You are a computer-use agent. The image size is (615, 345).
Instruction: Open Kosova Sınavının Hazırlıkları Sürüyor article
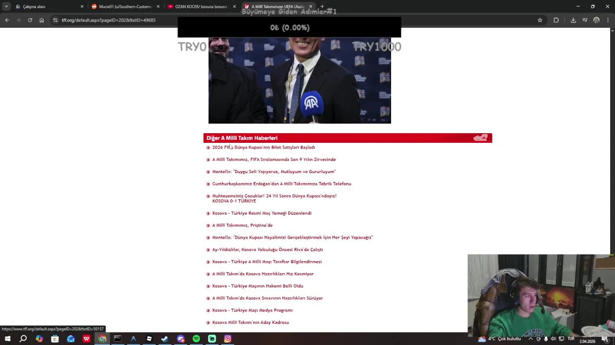268,298
